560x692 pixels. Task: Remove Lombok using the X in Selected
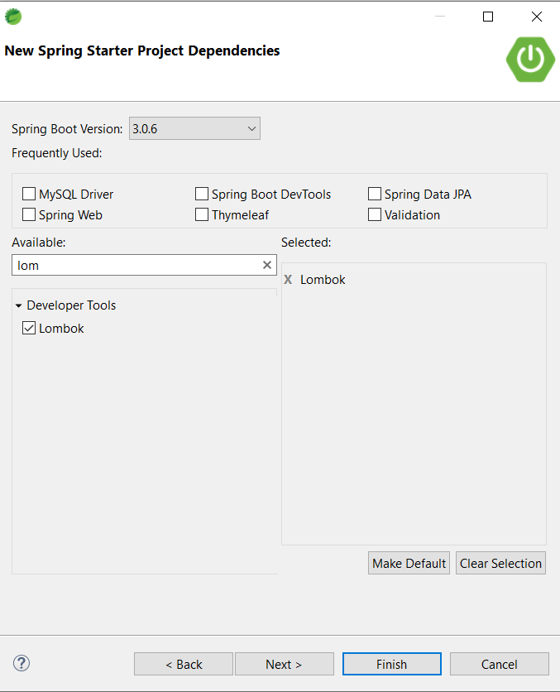pos(288,280)
